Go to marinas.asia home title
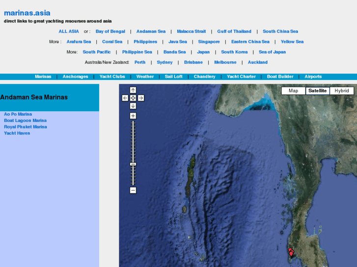357x267 pixels. click(x=27, y=13)
